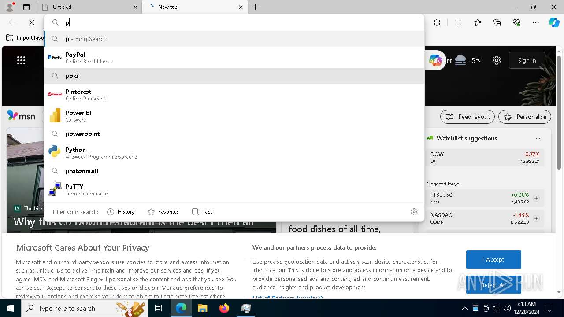Choose the Pinterest suggestion
This screenshot has height=317, width=564.
point(234,94)
